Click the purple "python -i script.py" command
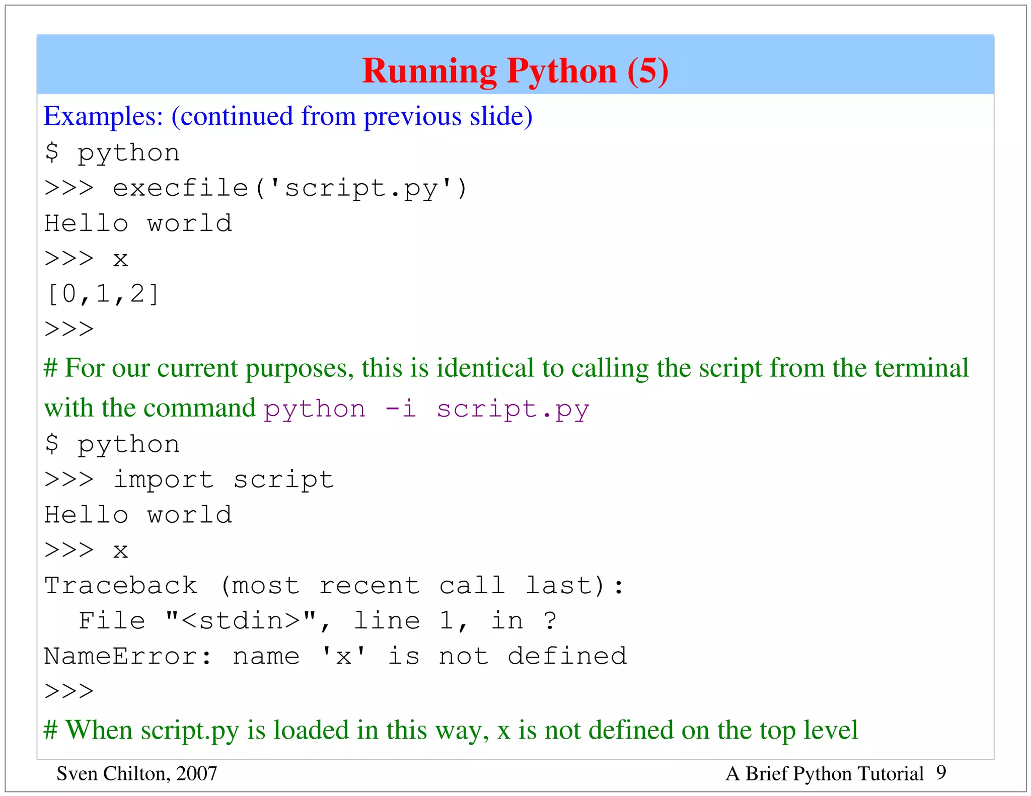The width and height of the screenshot is (1031, 796). (x=426, y=410)
